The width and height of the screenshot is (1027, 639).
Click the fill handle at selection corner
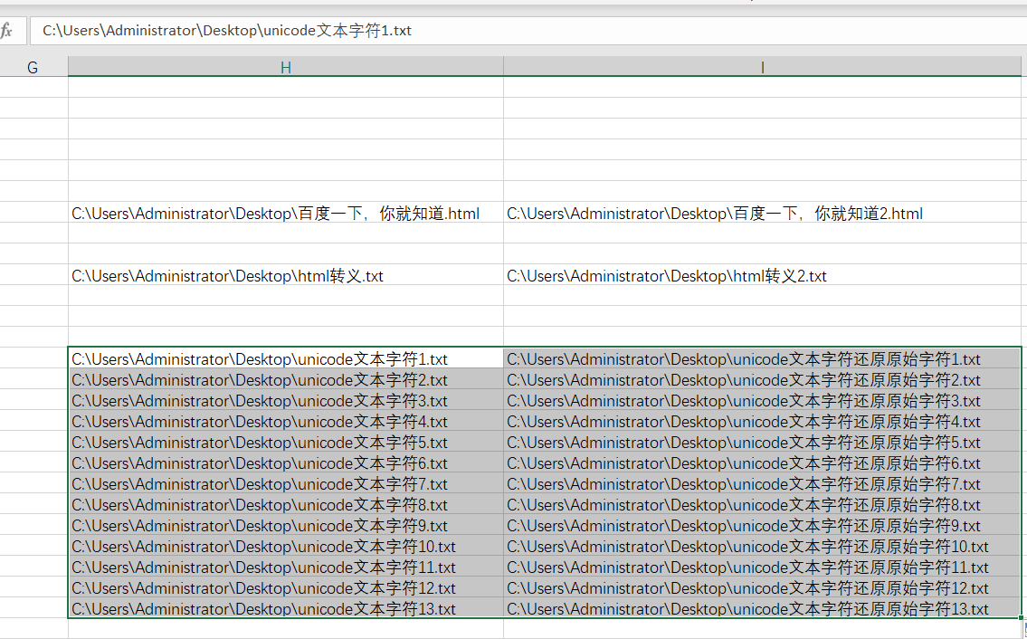click(1021, 618)
